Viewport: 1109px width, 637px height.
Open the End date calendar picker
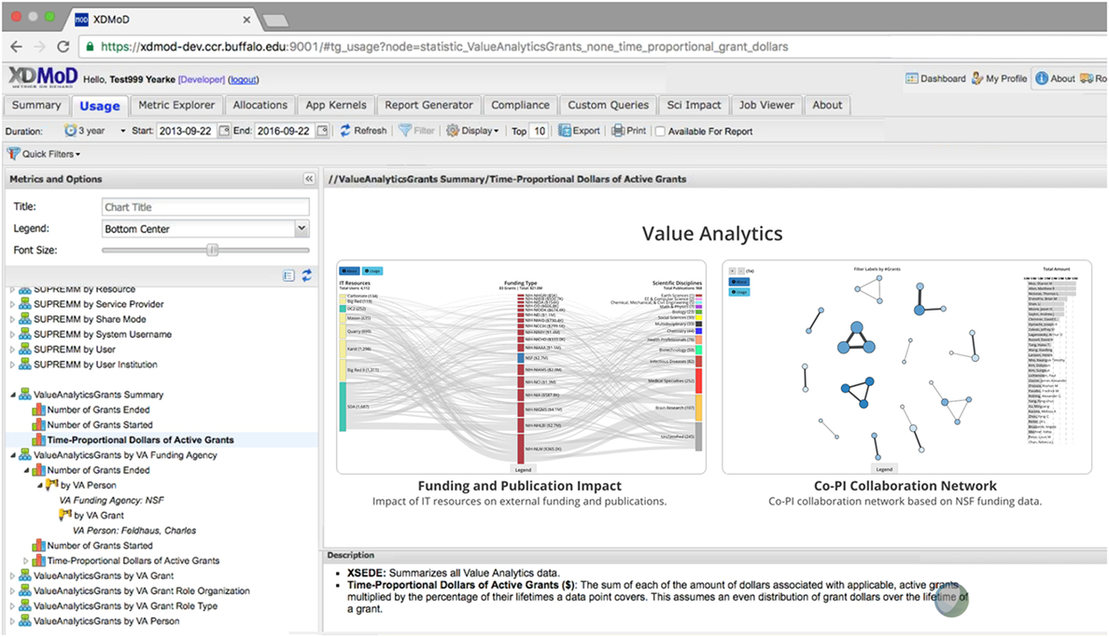pos(322,131)
